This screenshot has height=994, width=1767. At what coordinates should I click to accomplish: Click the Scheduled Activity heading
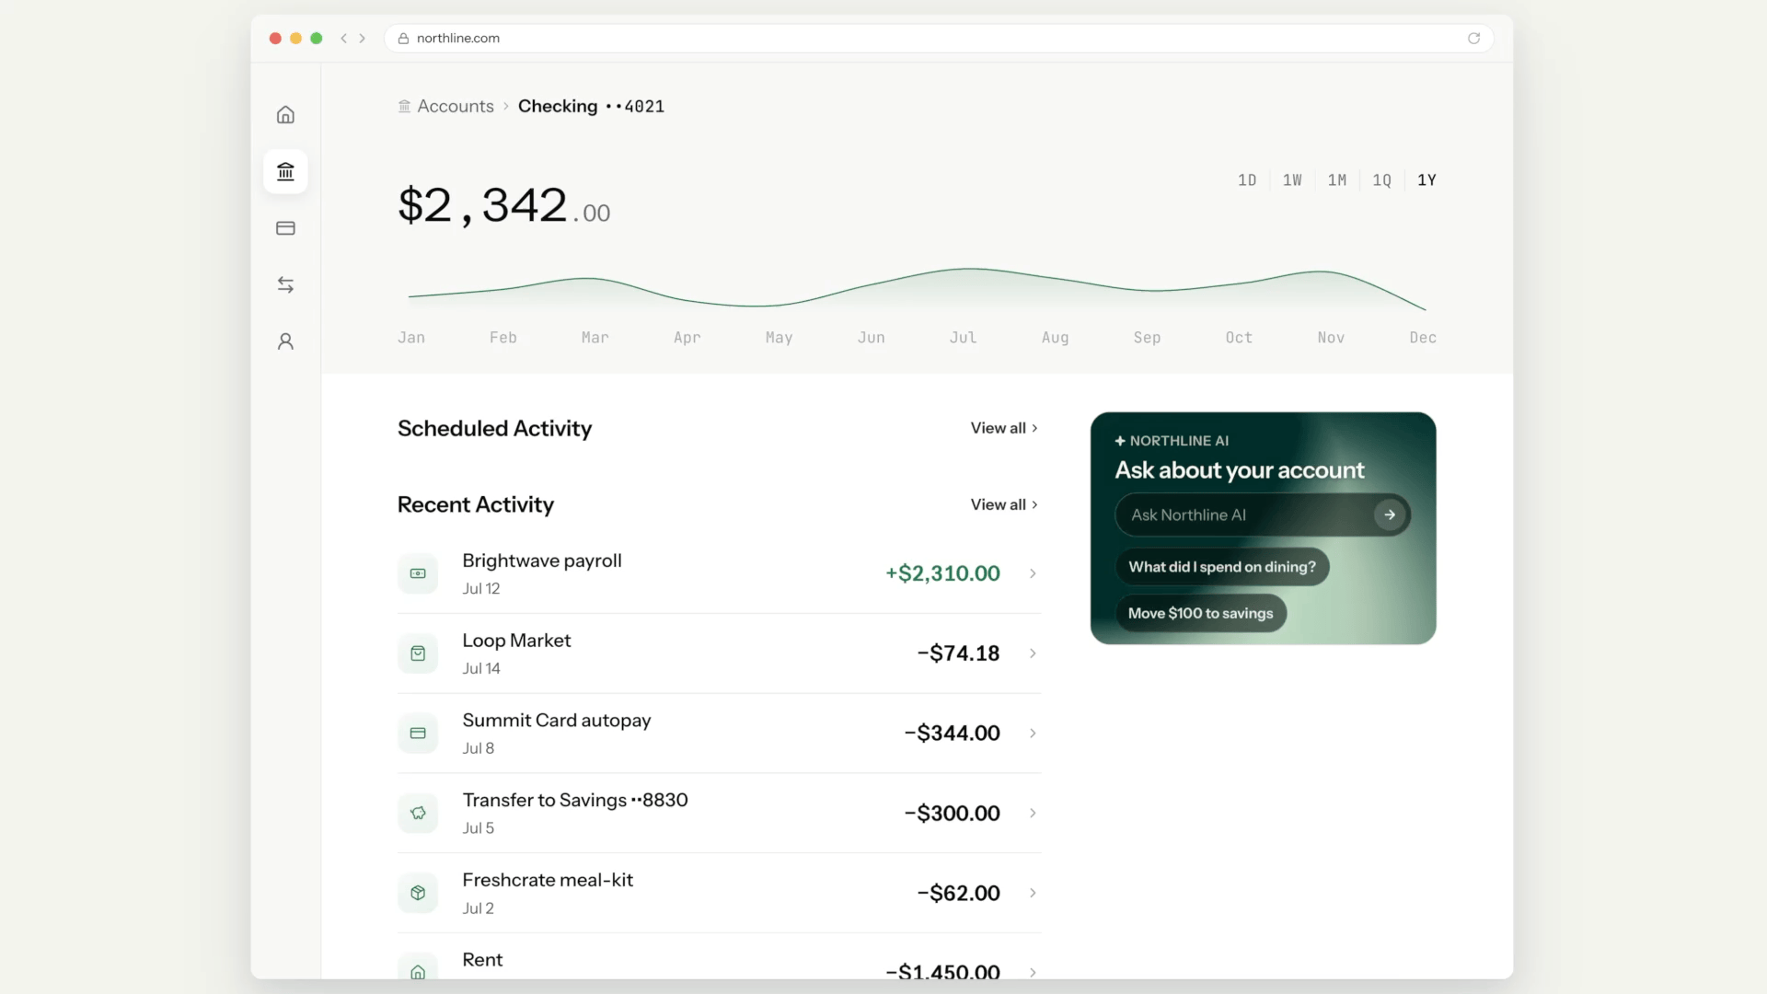[494, 428]
